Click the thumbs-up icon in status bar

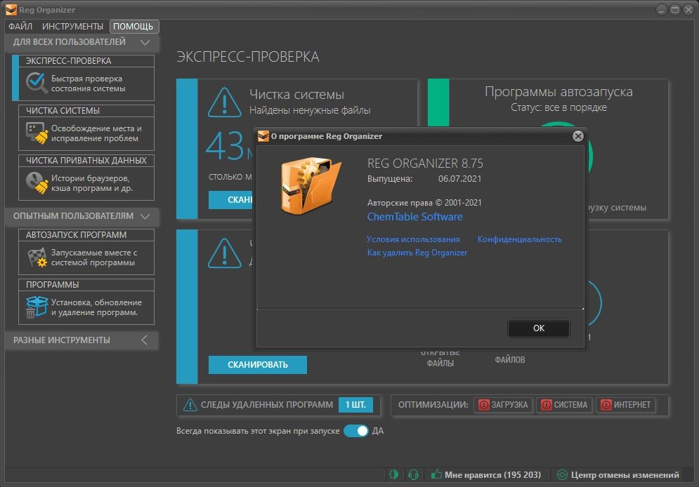(x=436, y=474)
